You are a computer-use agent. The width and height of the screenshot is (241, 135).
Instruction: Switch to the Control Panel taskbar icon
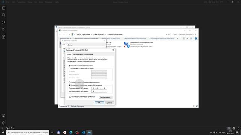pyautogui.click(x=89, y=132)
